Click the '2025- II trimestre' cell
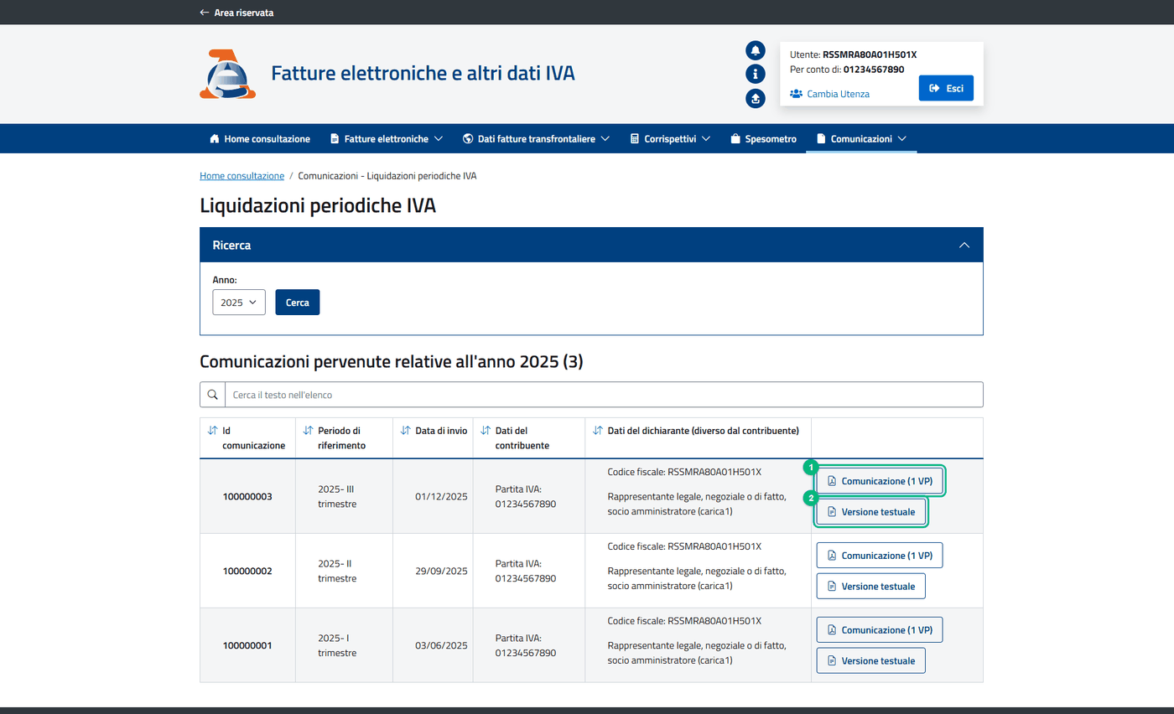This screenshot has height=714, width=1174. [344, 571]
